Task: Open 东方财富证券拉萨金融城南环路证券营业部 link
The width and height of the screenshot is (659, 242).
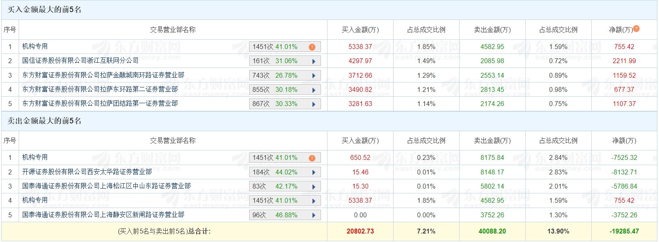Action: click(x=103, y=75)
